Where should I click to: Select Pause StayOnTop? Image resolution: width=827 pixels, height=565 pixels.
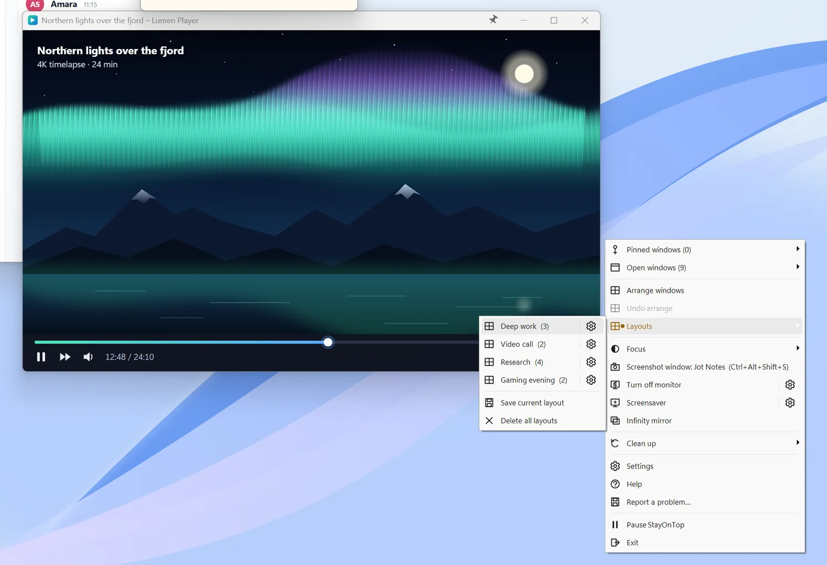pos(705,524)
